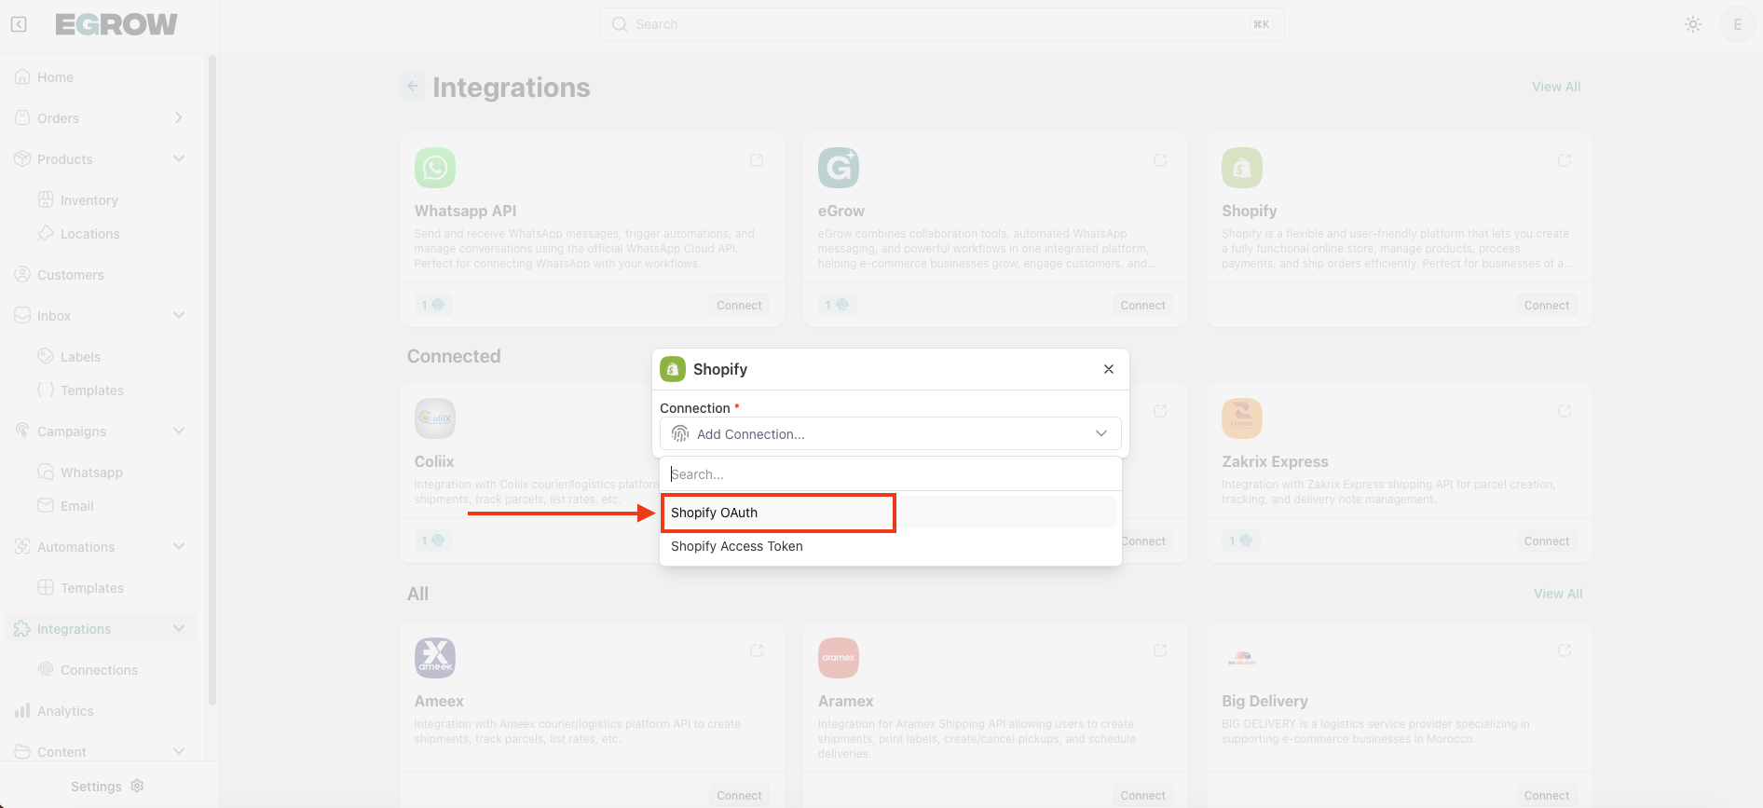The height and width of the screenshot is (808, 1763).
Task: Click the eGrow card logo
Action: coord(839,168)
